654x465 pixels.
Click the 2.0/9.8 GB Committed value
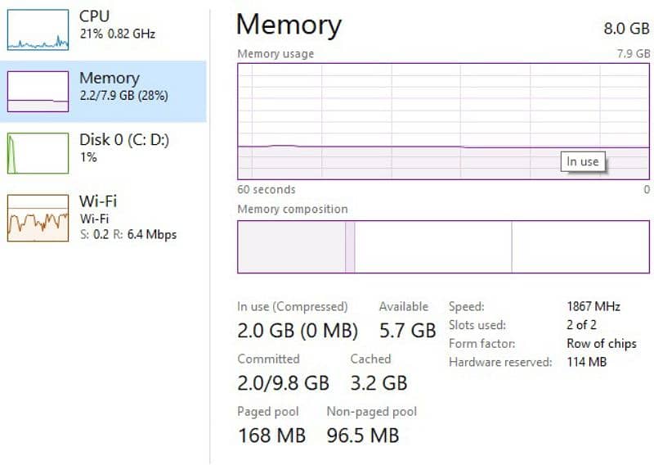click(283, 382)
